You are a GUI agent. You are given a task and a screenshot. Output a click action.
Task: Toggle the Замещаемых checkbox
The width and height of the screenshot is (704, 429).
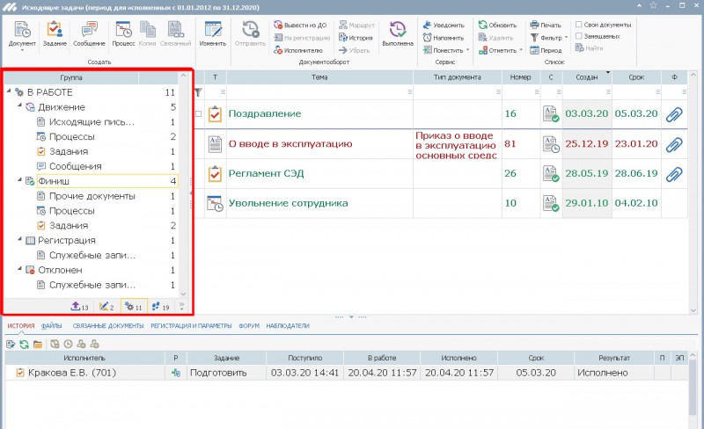579,36
